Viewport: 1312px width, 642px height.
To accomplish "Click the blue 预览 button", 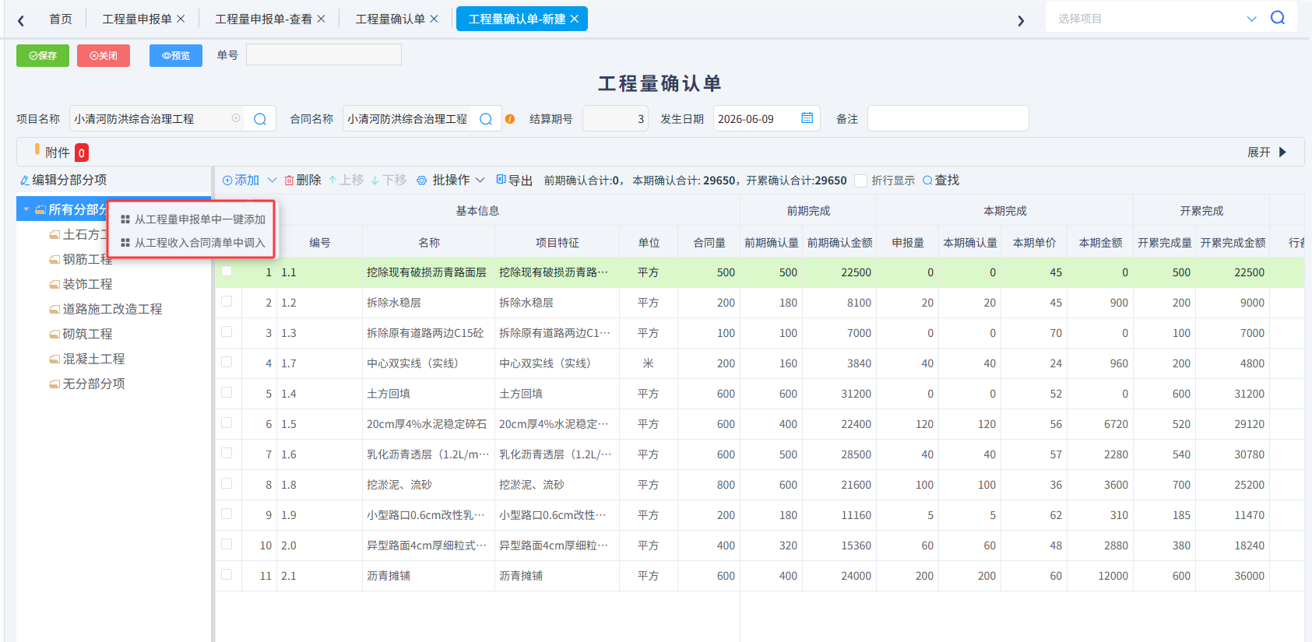I will [x=176, y=55].
